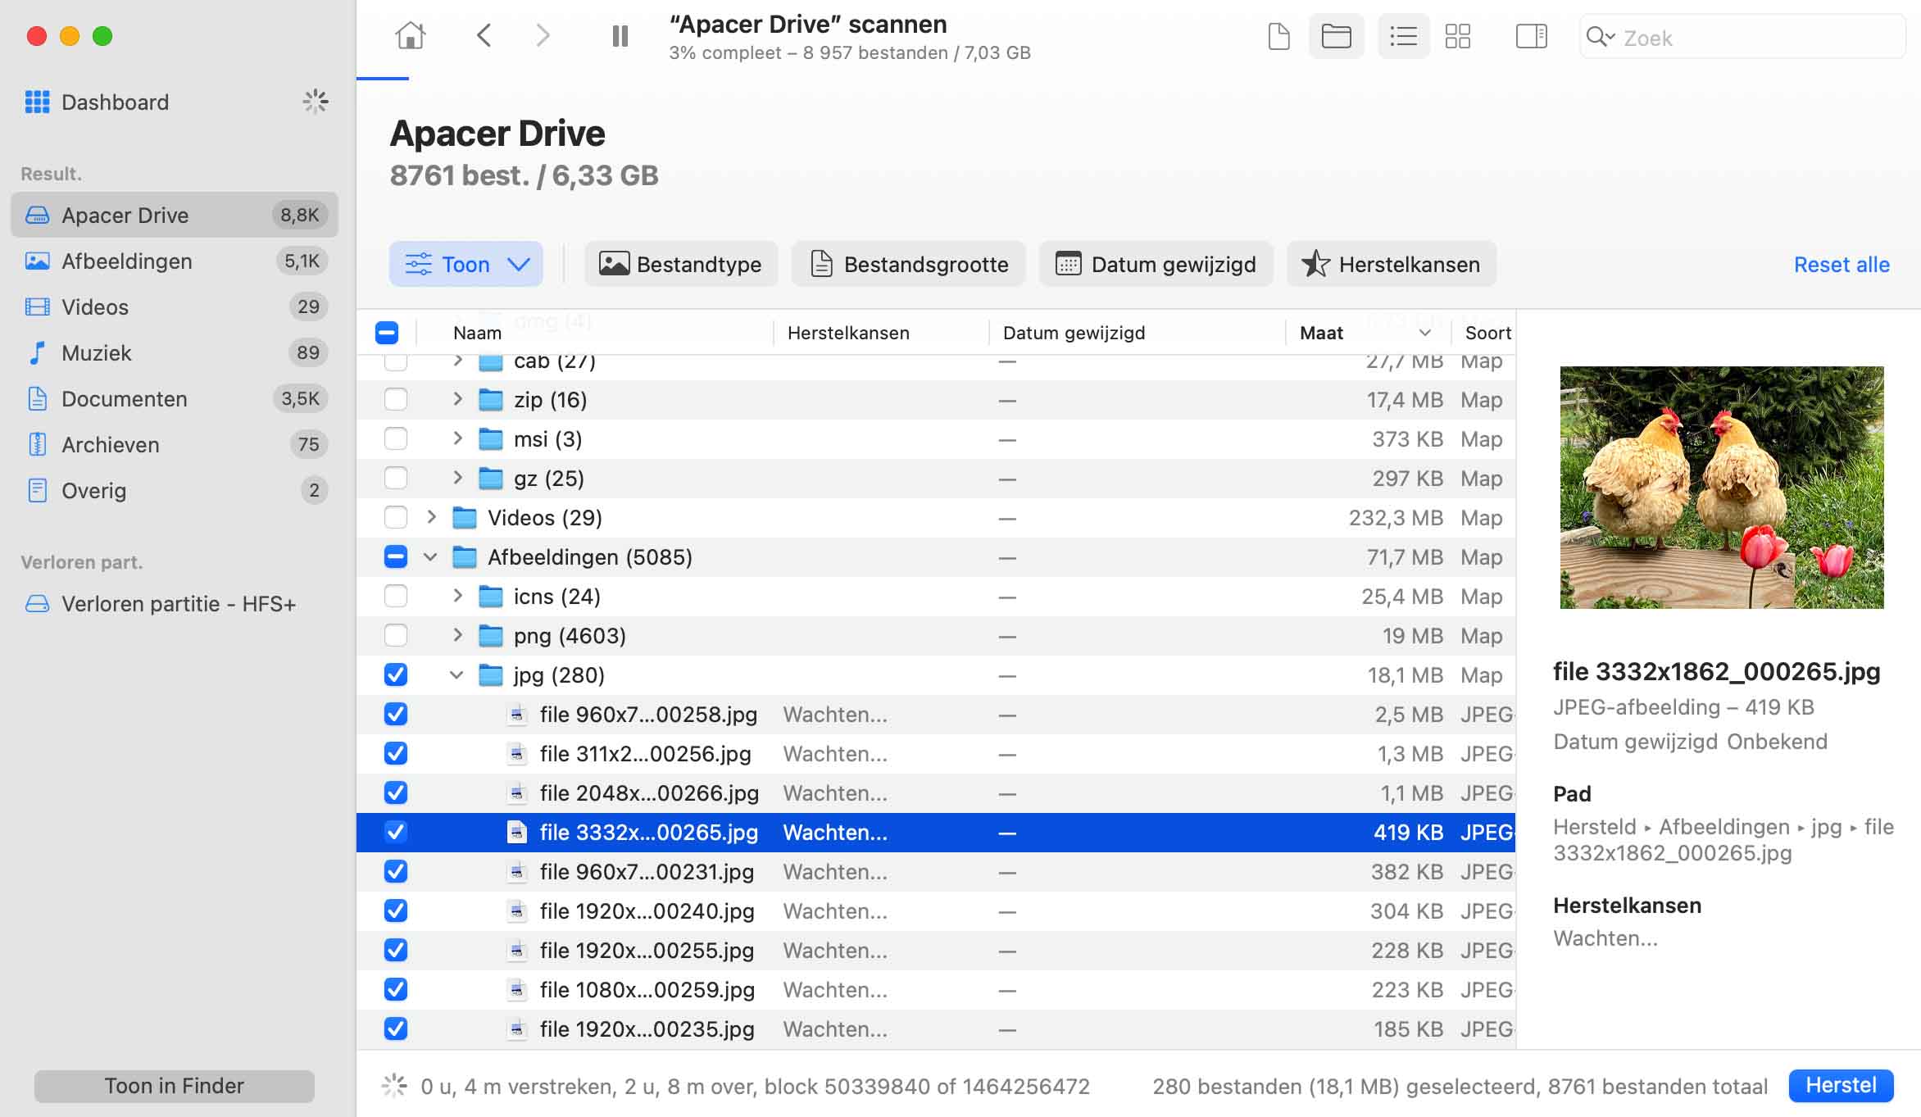Image resolution: width=1921 pixels, height=1117 pixels.
Task: Select file 1920x...00235.jpg row
Action: pyautogui.click(x=936, y=1029)
